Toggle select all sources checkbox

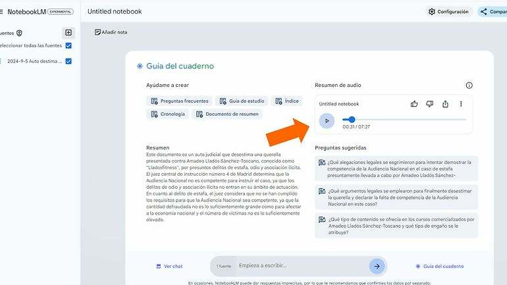[x=68, y=45]
